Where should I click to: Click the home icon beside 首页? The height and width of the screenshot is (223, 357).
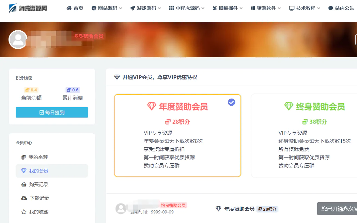(69, 8)
